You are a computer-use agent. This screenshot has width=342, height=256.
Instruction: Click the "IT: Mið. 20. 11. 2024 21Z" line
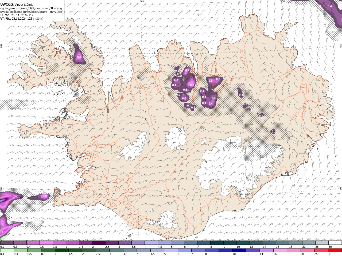[17, 15]
